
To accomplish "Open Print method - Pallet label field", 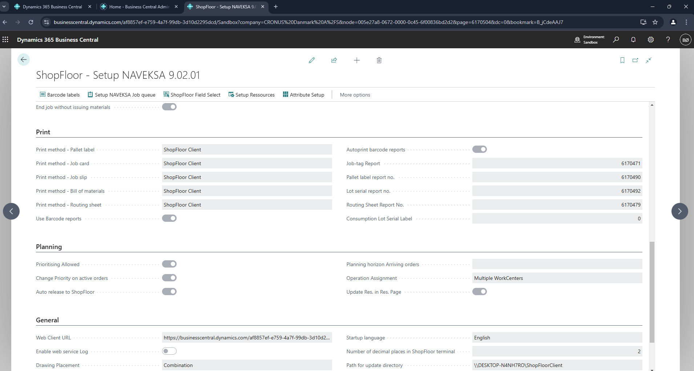I will 247,150.
